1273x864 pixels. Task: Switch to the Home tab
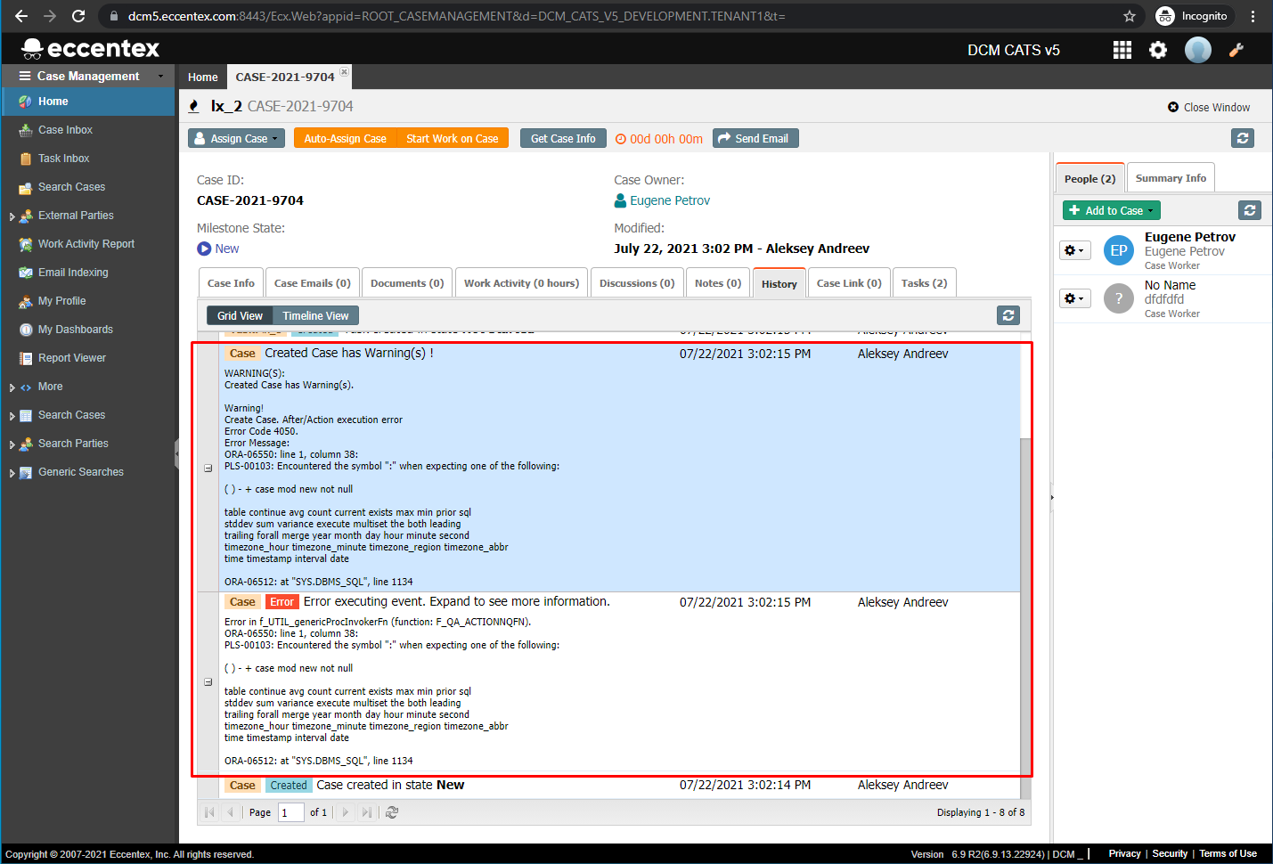pyautogui.click(x=203, y=77)
